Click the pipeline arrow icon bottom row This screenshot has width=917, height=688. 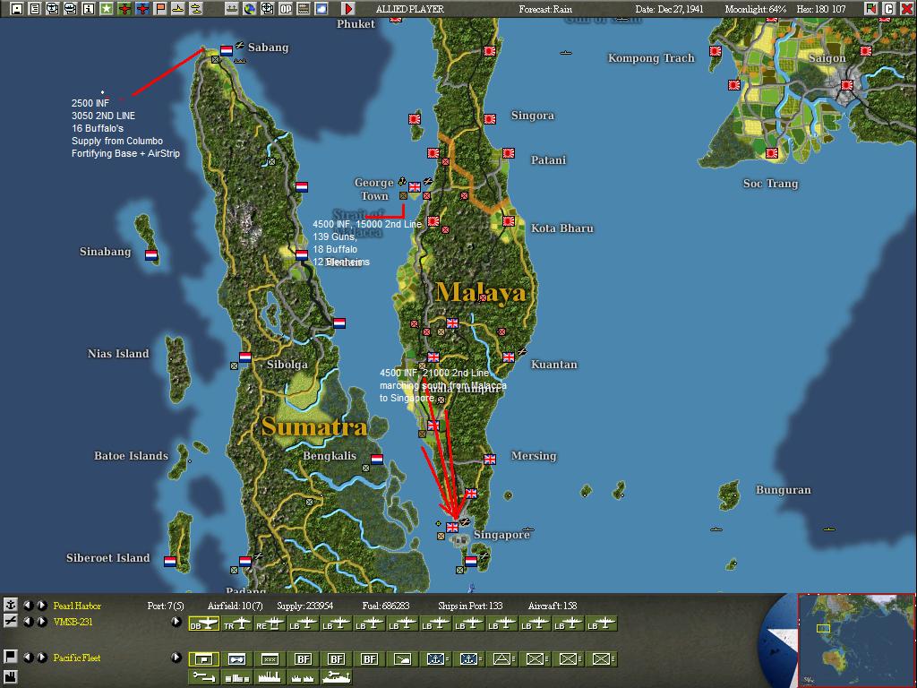click(x=204, y=677)
